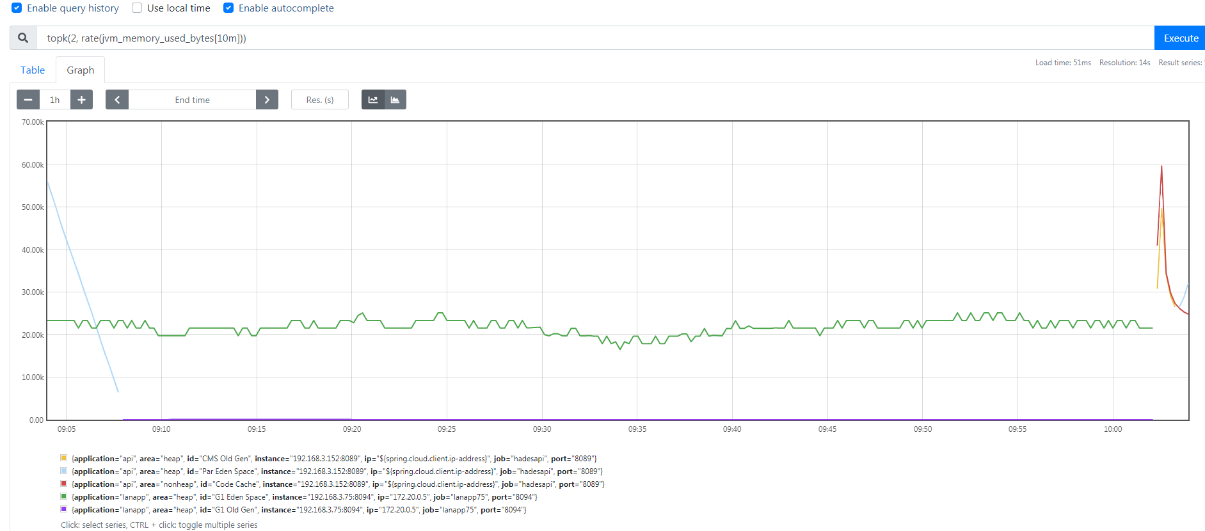Click the Resolution: 14s text

(x=1124, y=63)
